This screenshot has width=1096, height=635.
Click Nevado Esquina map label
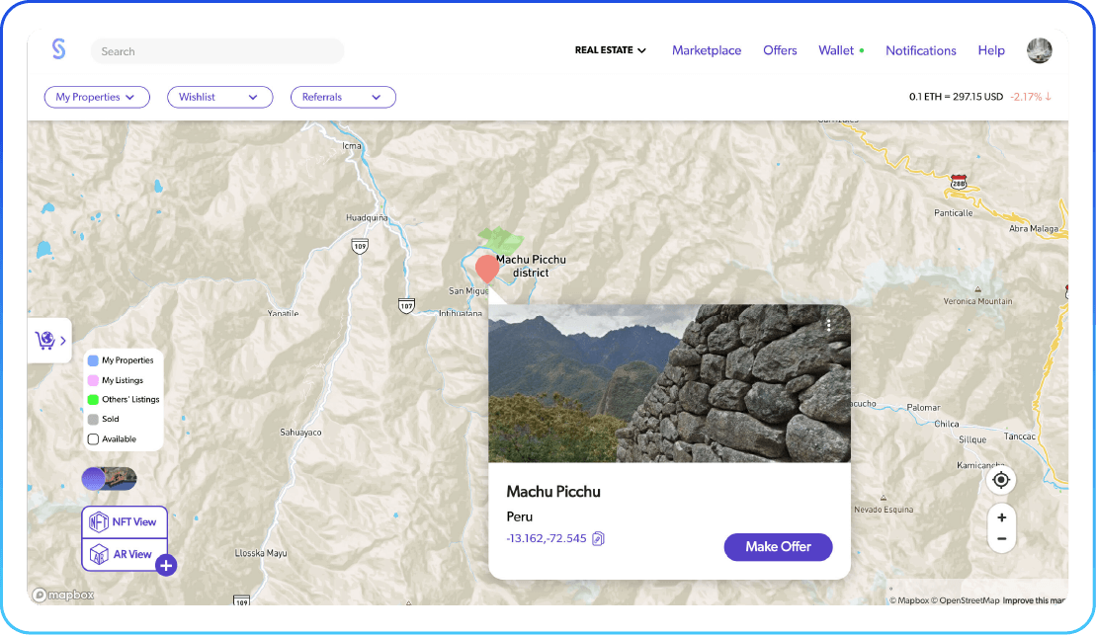click(x=884, y=510)
